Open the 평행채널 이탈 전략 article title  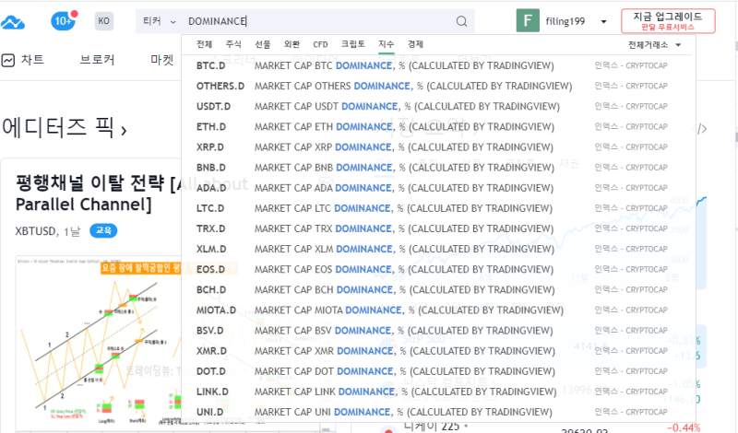(x=97, y=193)
